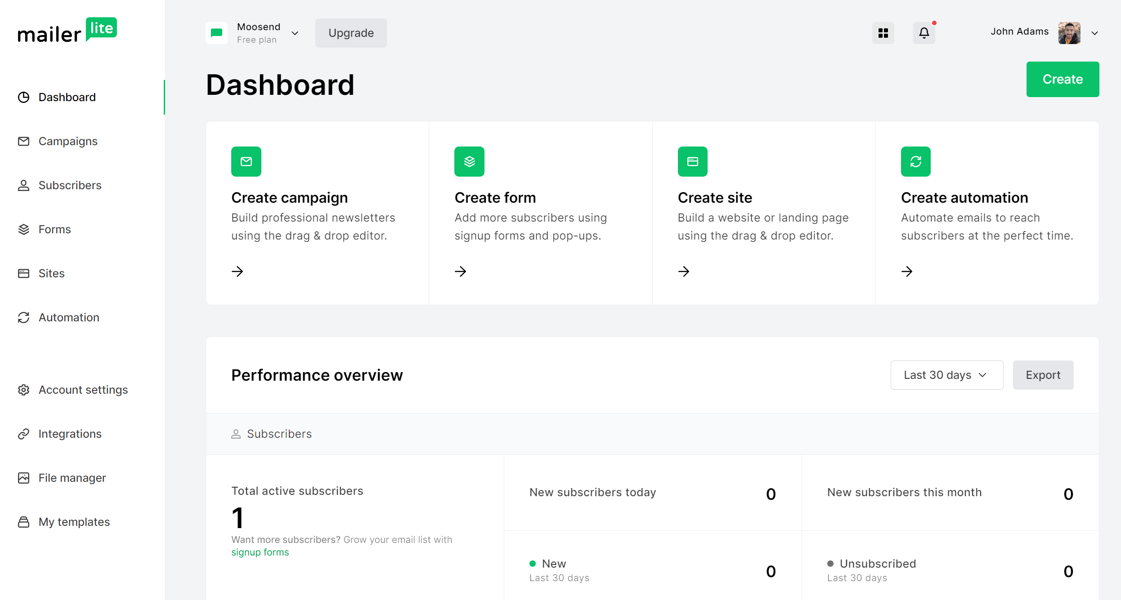The image size is (1121, 600).
Task: Click the Sites icon in sidebar
Action: click(x=24, y=273)
